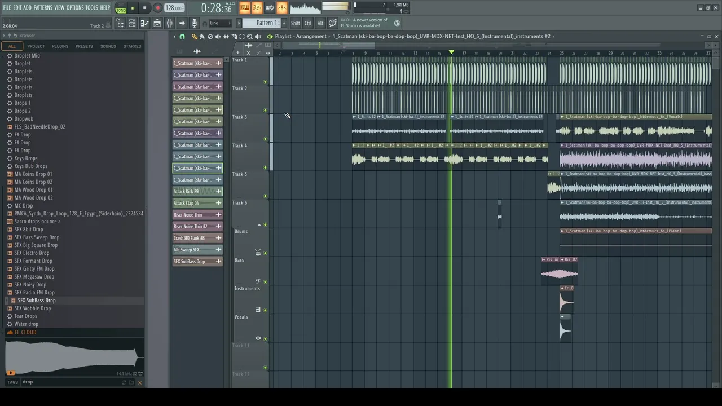The height and width of the screenshot is (406, 722).
Task: Select Crash HQ Funk #8 in picker
Action: (x=197, y=238)
